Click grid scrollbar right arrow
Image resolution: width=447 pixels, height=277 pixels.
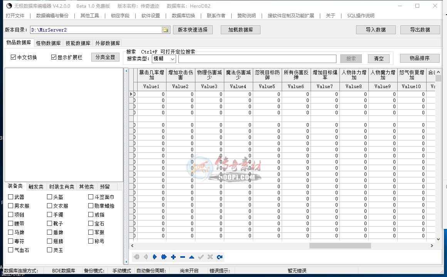point(432,245)
